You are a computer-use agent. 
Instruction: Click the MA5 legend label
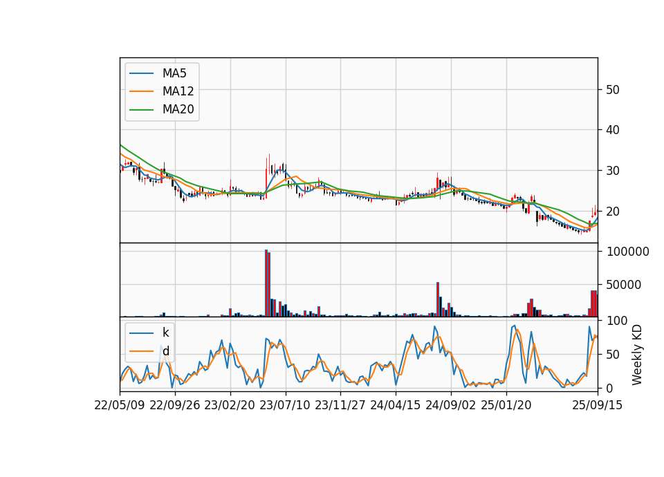coord(174,73)
